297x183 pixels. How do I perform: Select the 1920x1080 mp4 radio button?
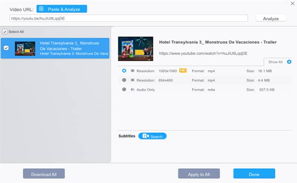coord(124,70)
